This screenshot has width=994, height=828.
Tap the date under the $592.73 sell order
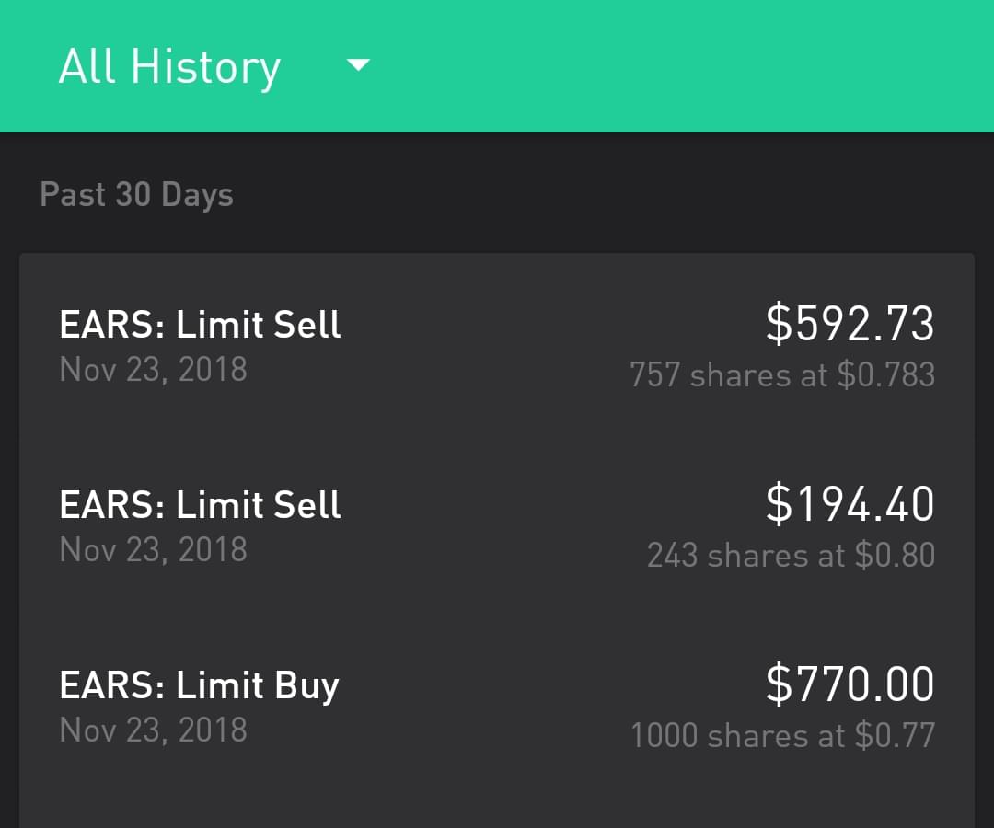153,370
